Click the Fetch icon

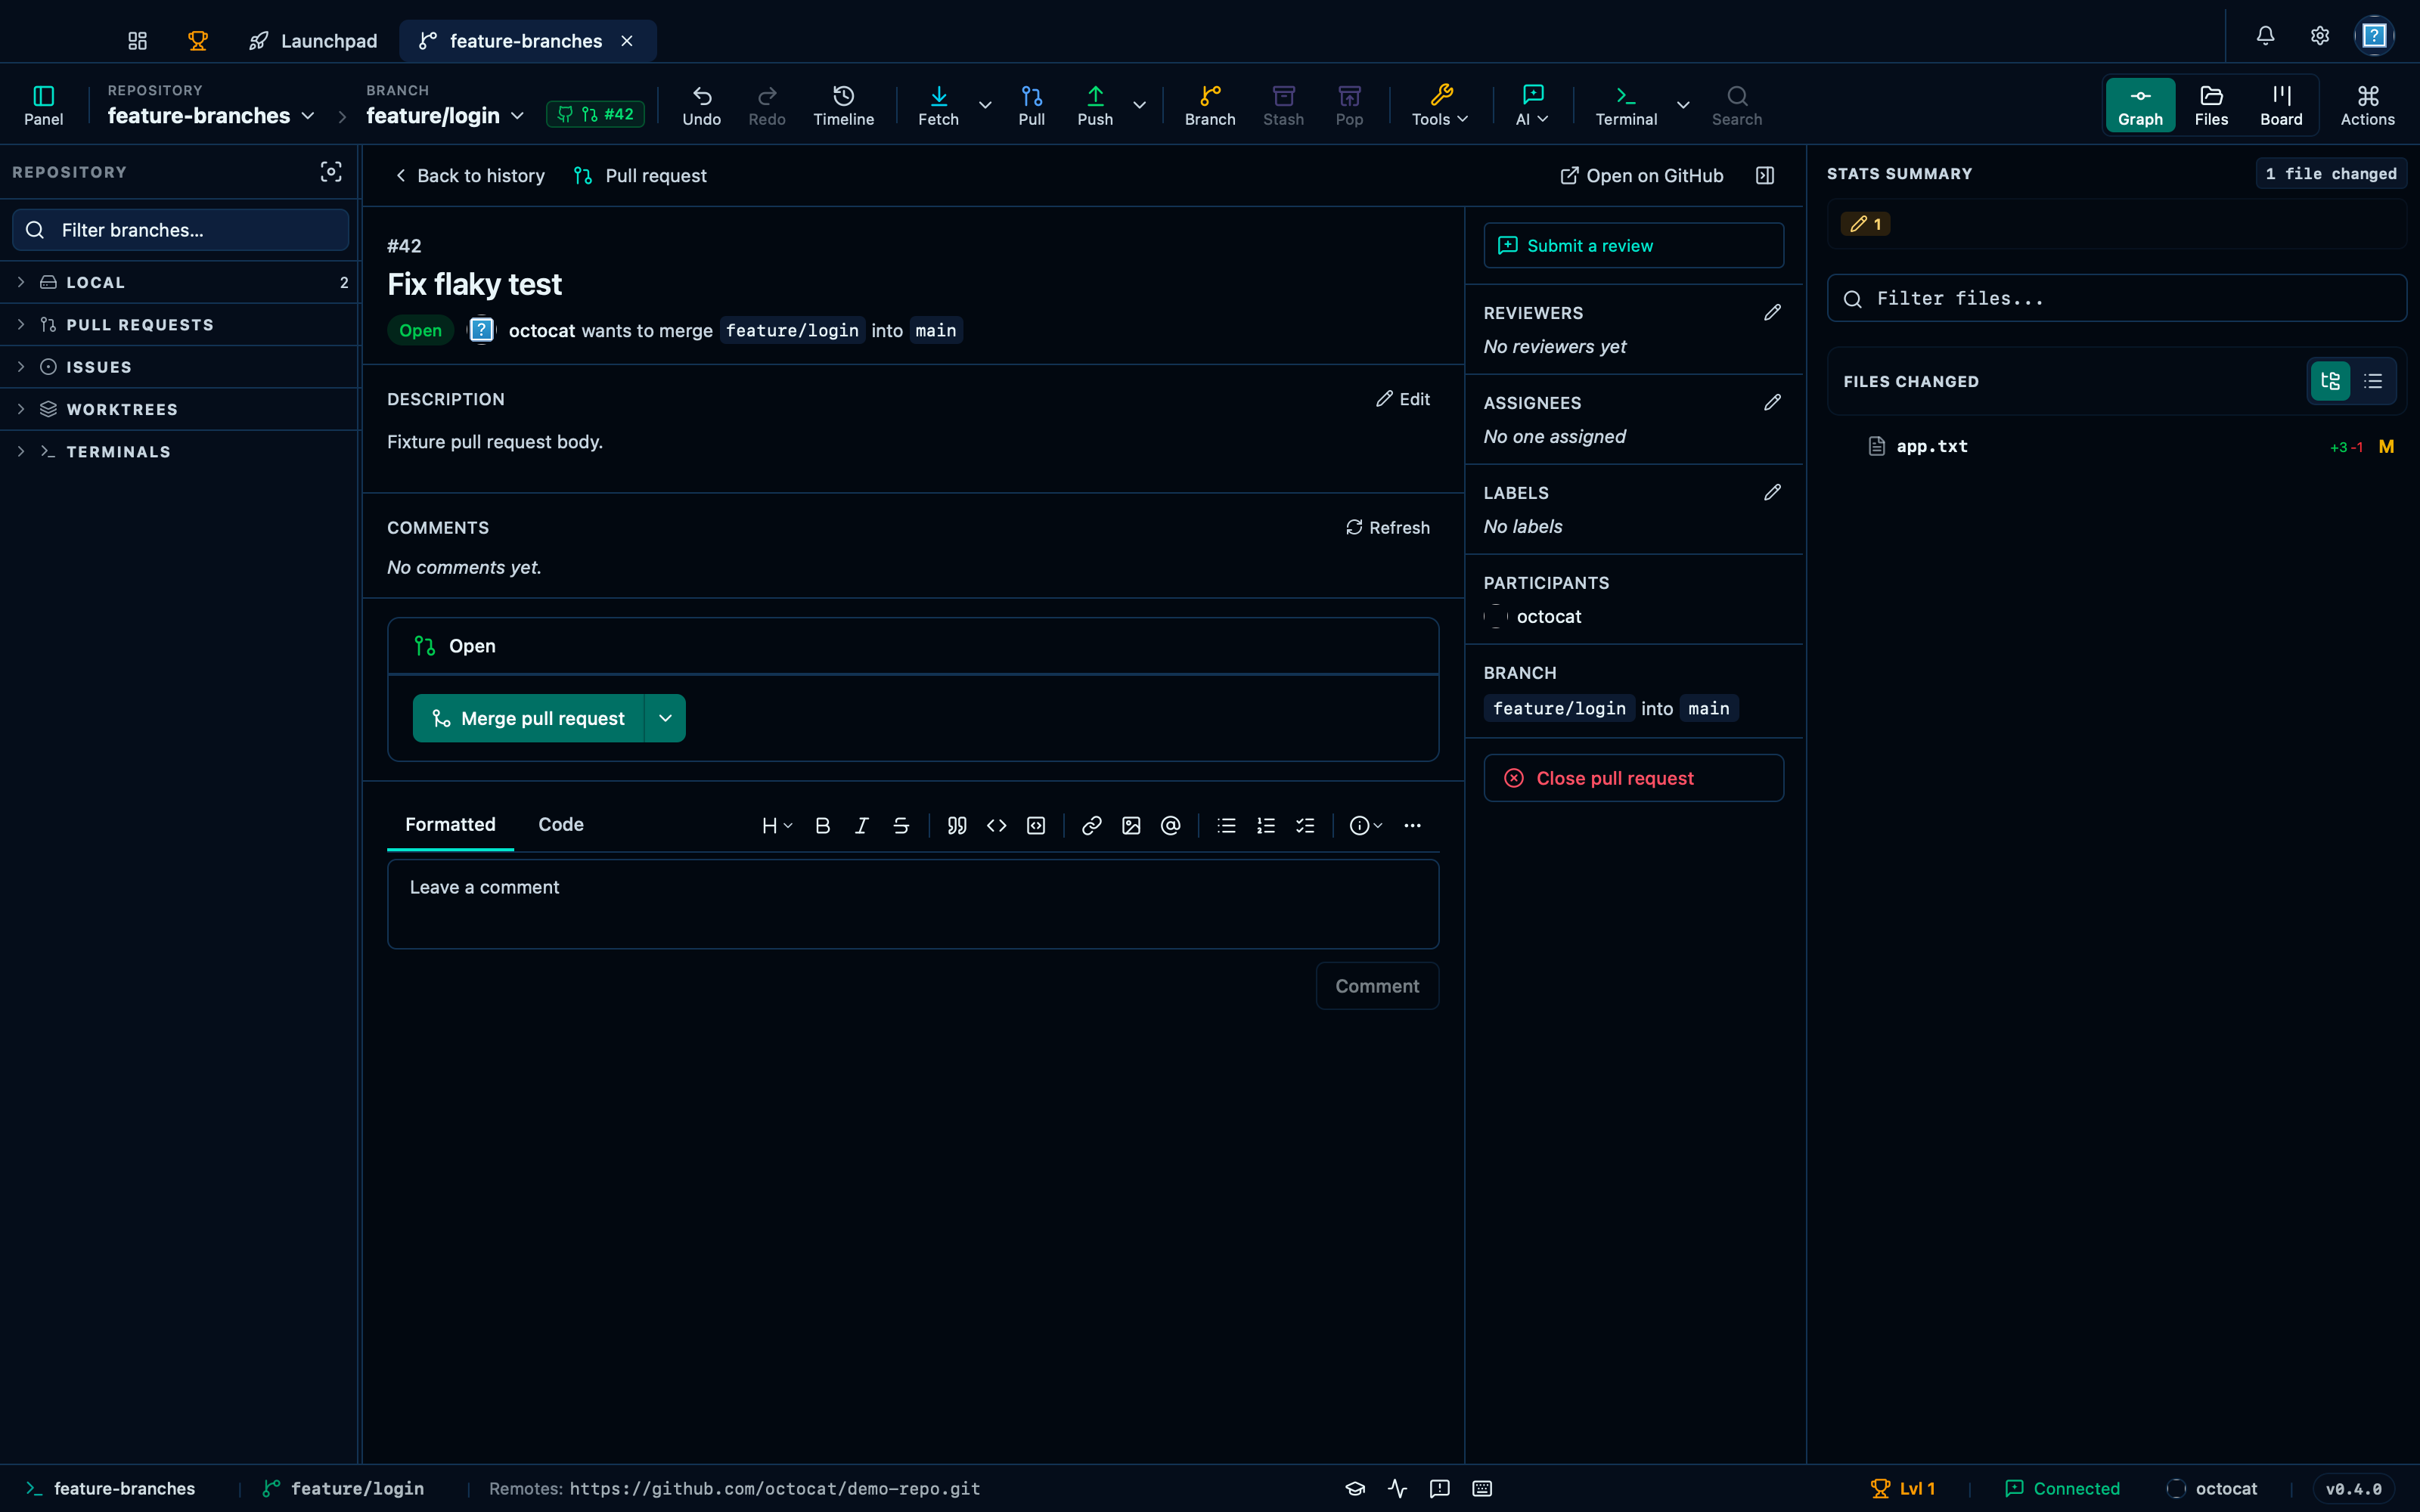[938, 105]
